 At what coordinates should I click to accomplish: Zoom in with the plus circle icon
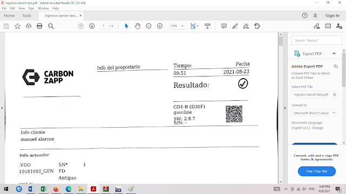tap(160, 26)
